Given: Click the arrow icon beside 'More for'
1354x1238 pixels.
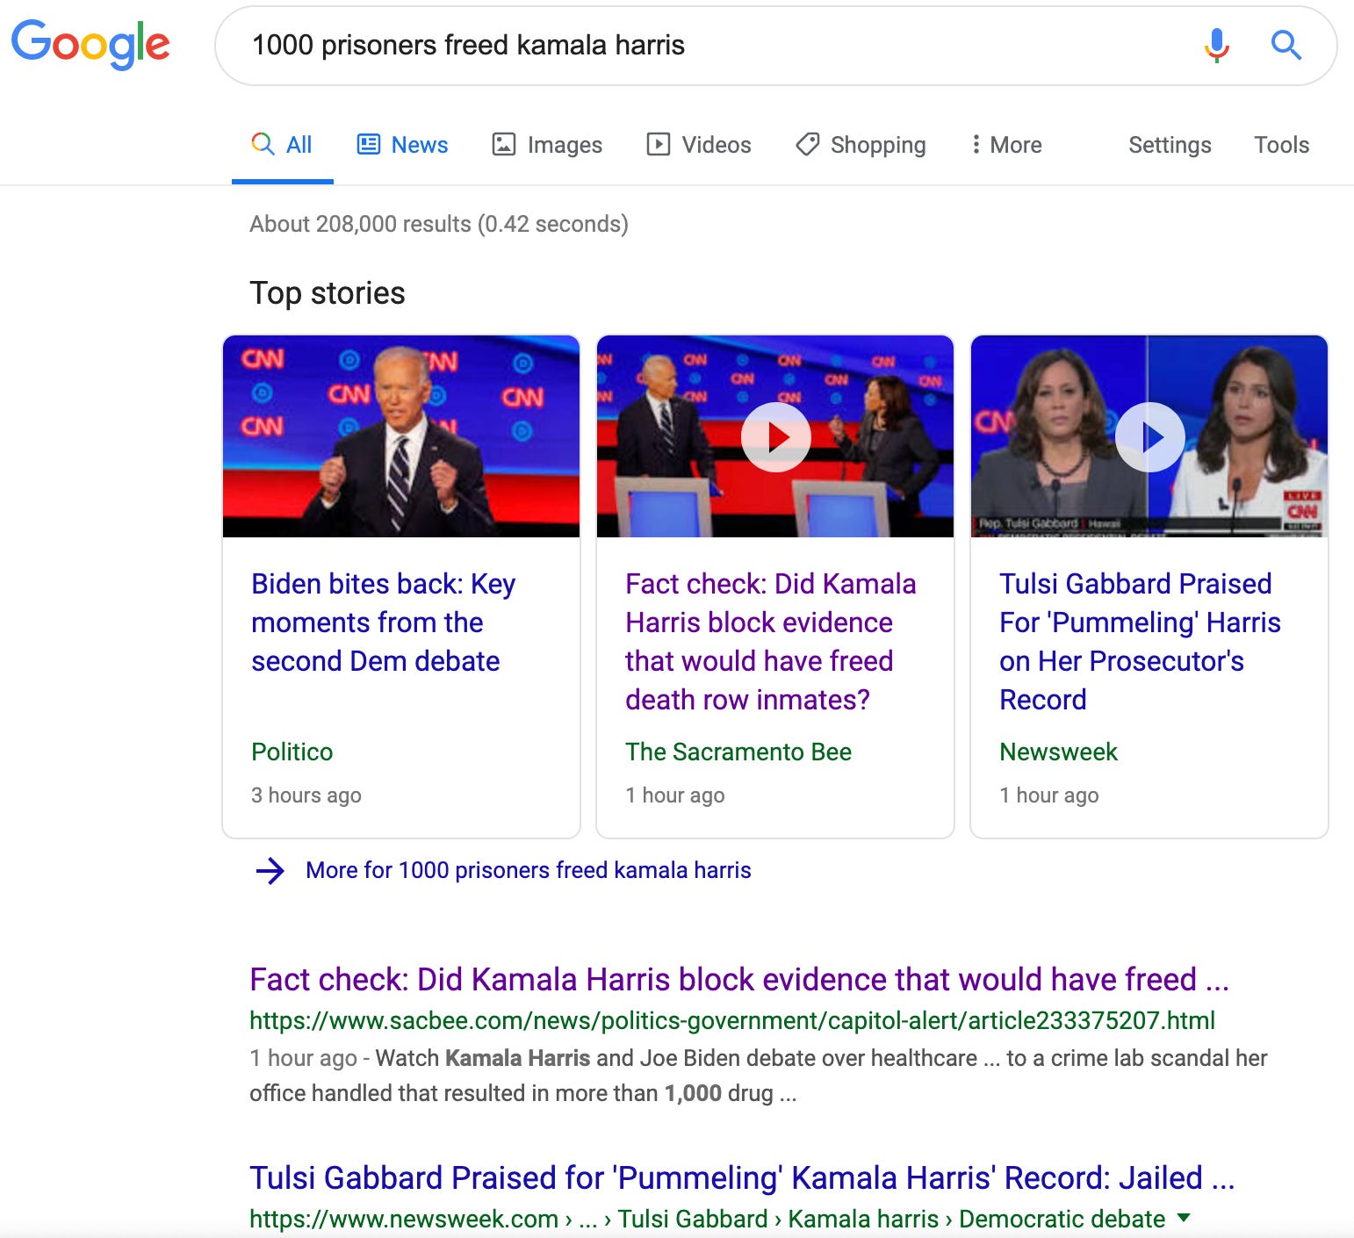Looking at the screenshot, I should click(270, 871).
